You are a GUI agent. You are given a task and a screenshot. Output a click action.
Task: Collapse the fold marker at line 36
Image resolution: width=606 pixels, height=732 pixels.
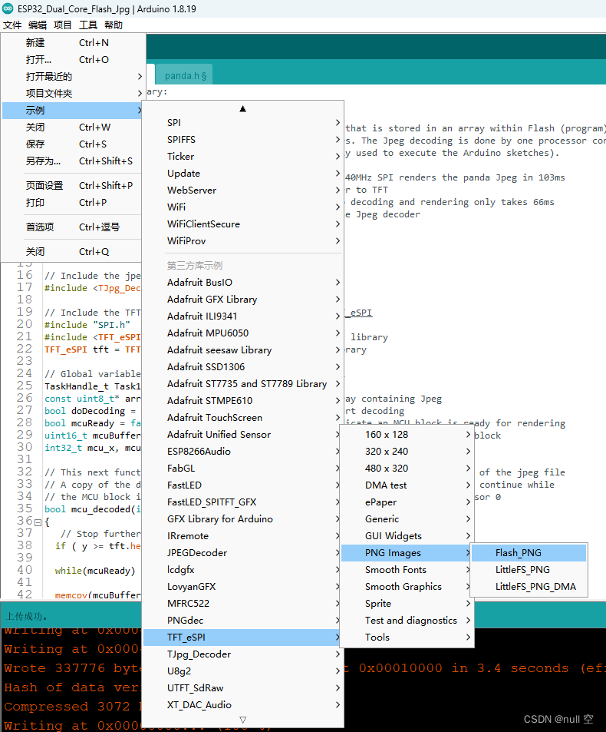[38, 522]
